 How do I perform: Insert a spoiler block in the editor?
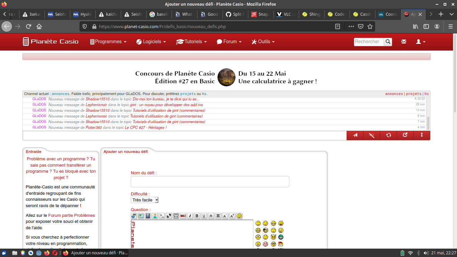click(x=176, y=216)
